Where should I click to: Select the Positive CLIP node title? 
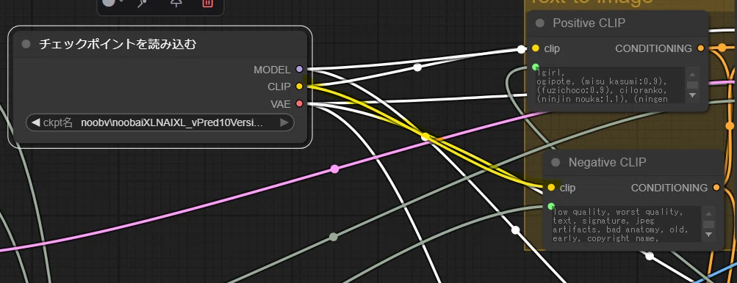[x=589, y=23]
